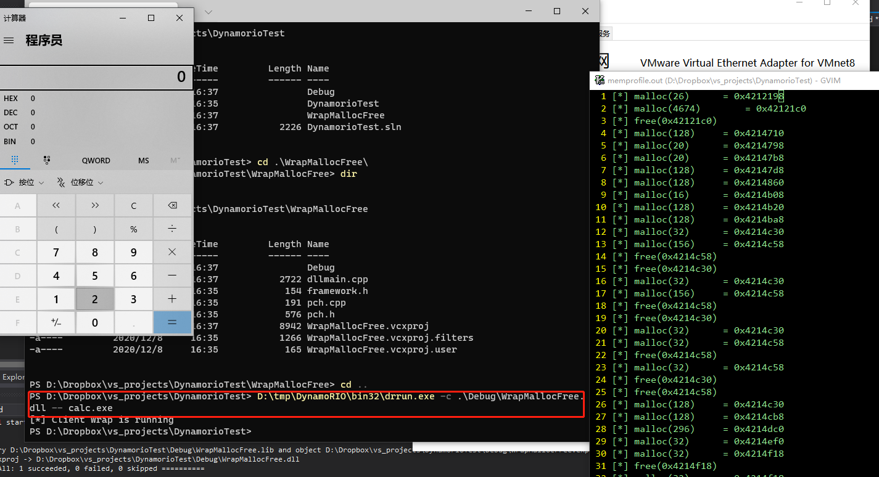Click the 'cd ..' command in terminal
This screenshot has width=879, height=477.
tap(354, 385)
